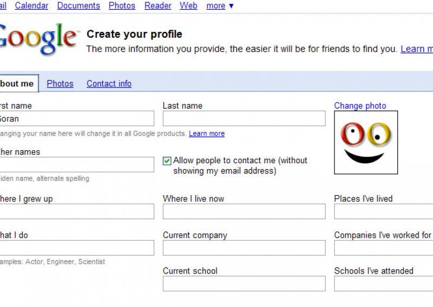Image resolution: width=433 pixels, height=307 pixels.
Task: Click the Other names input field
Action: (77, 165)
